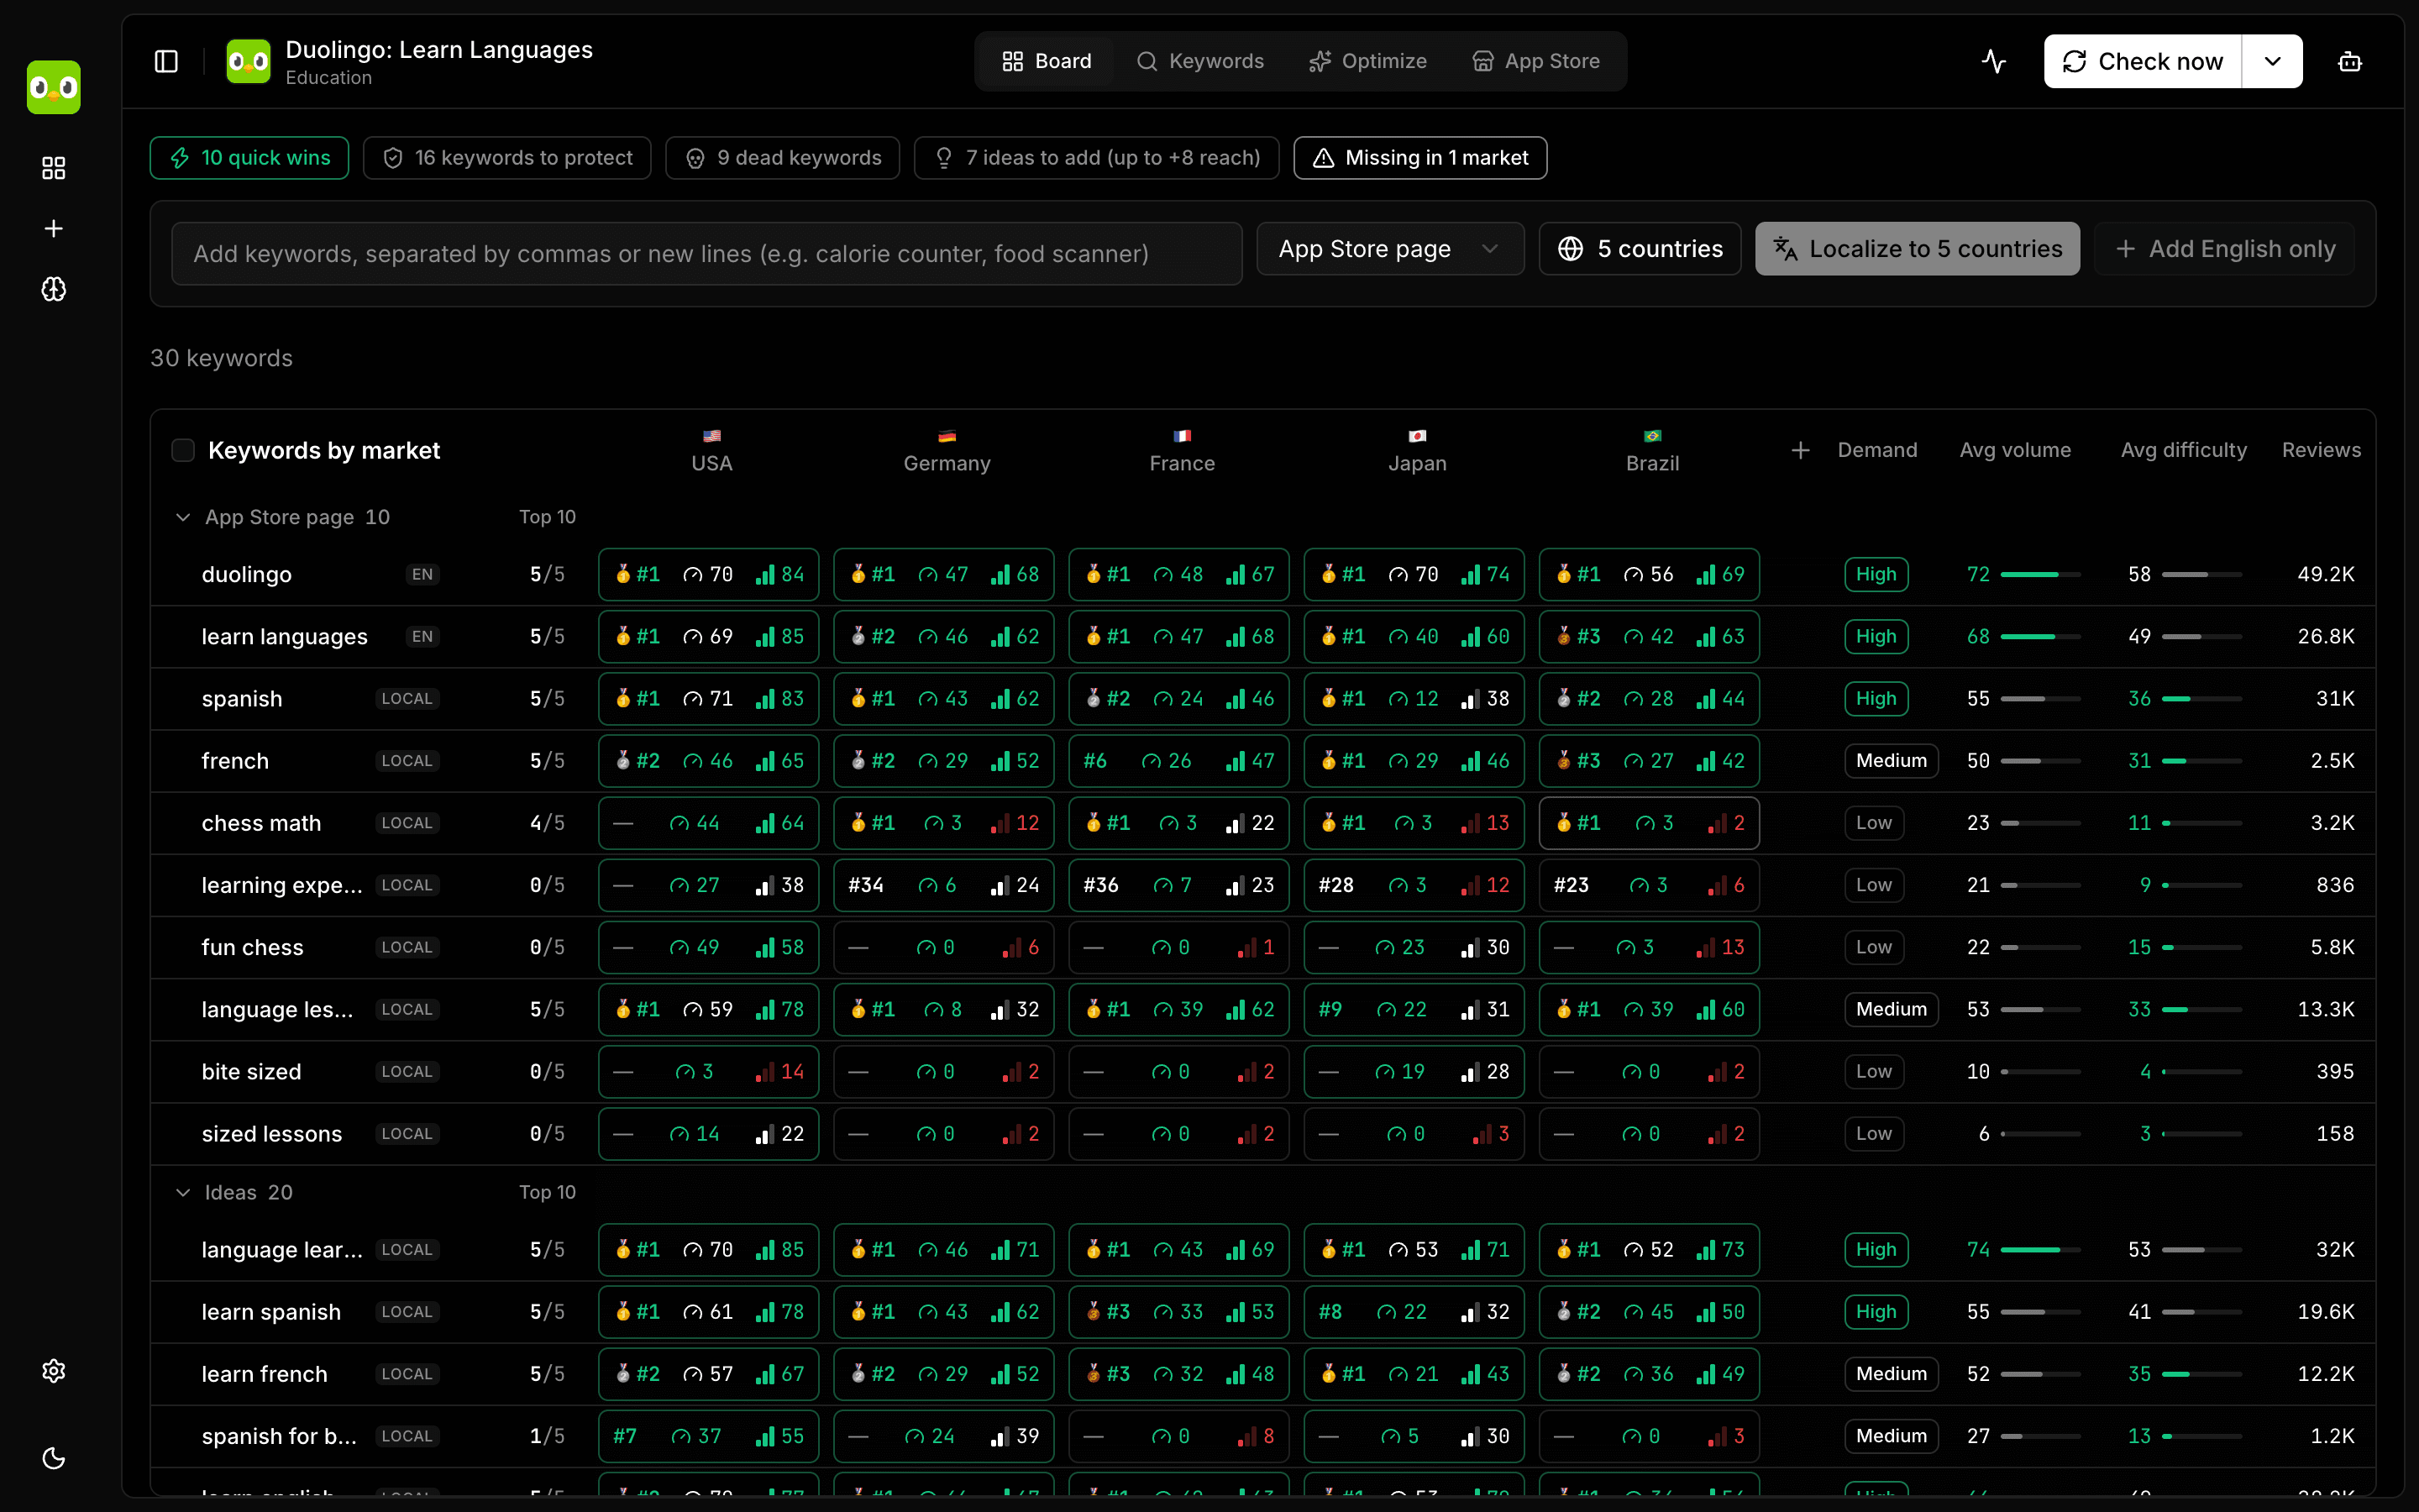Select all keywords checkbox
2419x1512 pixels.
pos(183,450)
